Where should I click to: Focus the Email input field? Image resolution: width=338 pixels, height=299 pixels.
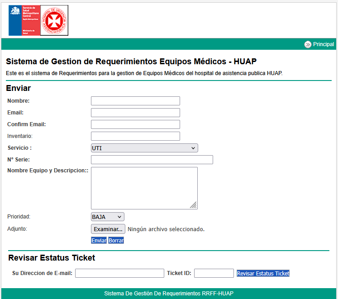tap(135, 113)
